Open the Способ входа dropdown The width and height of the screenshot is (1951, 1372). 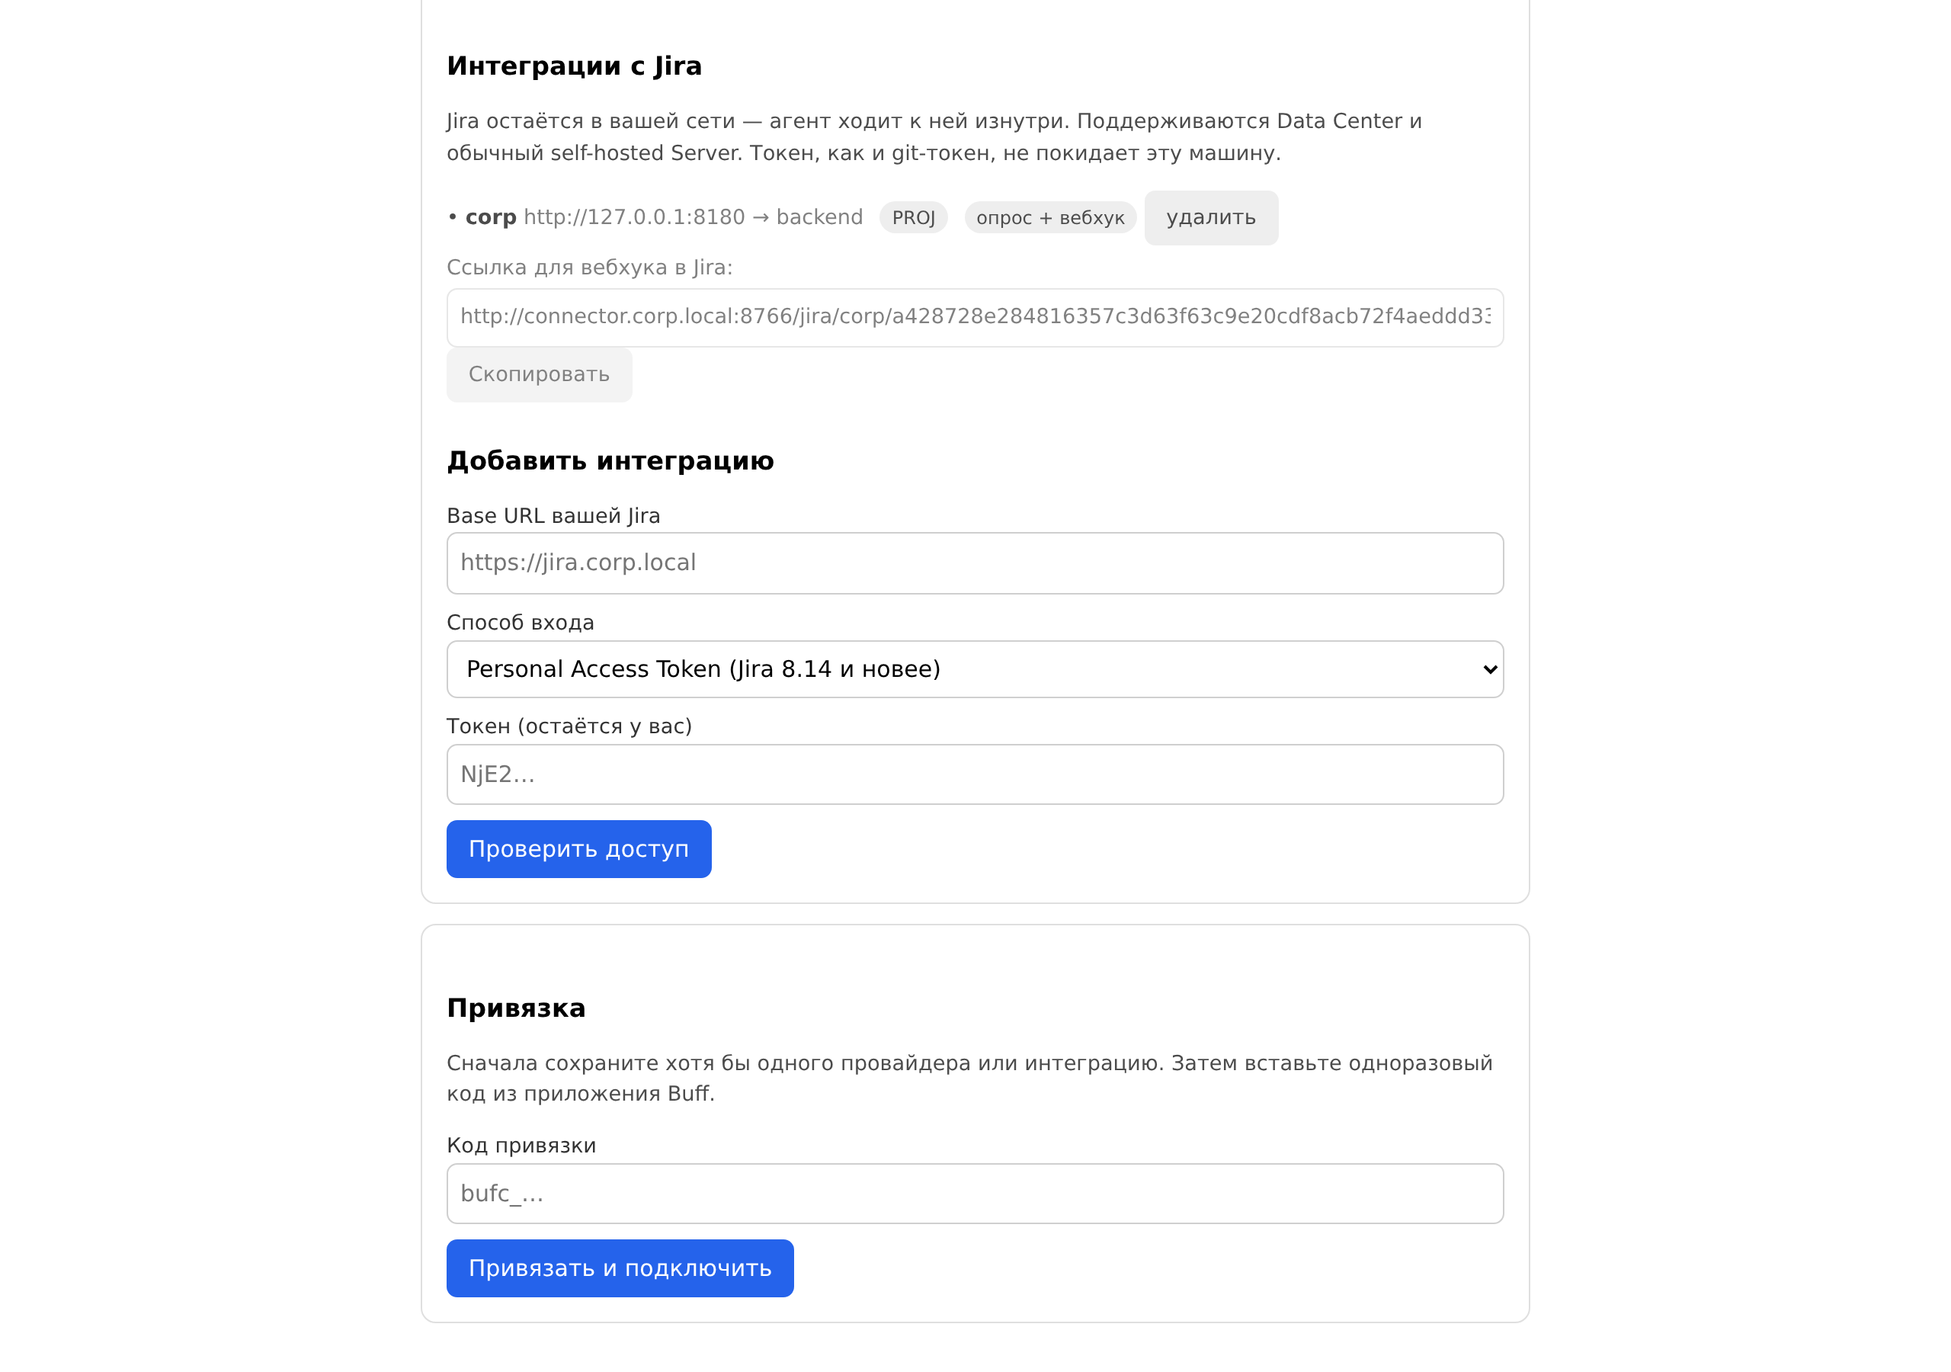point(975,669)
